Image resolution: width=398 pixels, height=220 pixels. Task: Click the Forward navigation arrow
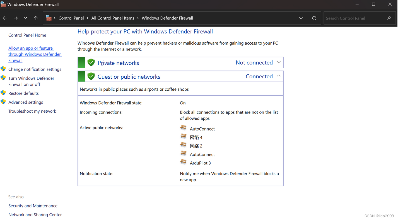coord(16,18)
